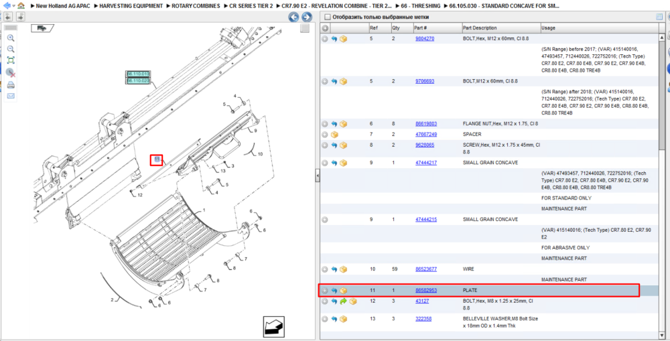Click the vehicle icon tab above diagram
Screen dimensions: 670x341
[x=42, y=28]
